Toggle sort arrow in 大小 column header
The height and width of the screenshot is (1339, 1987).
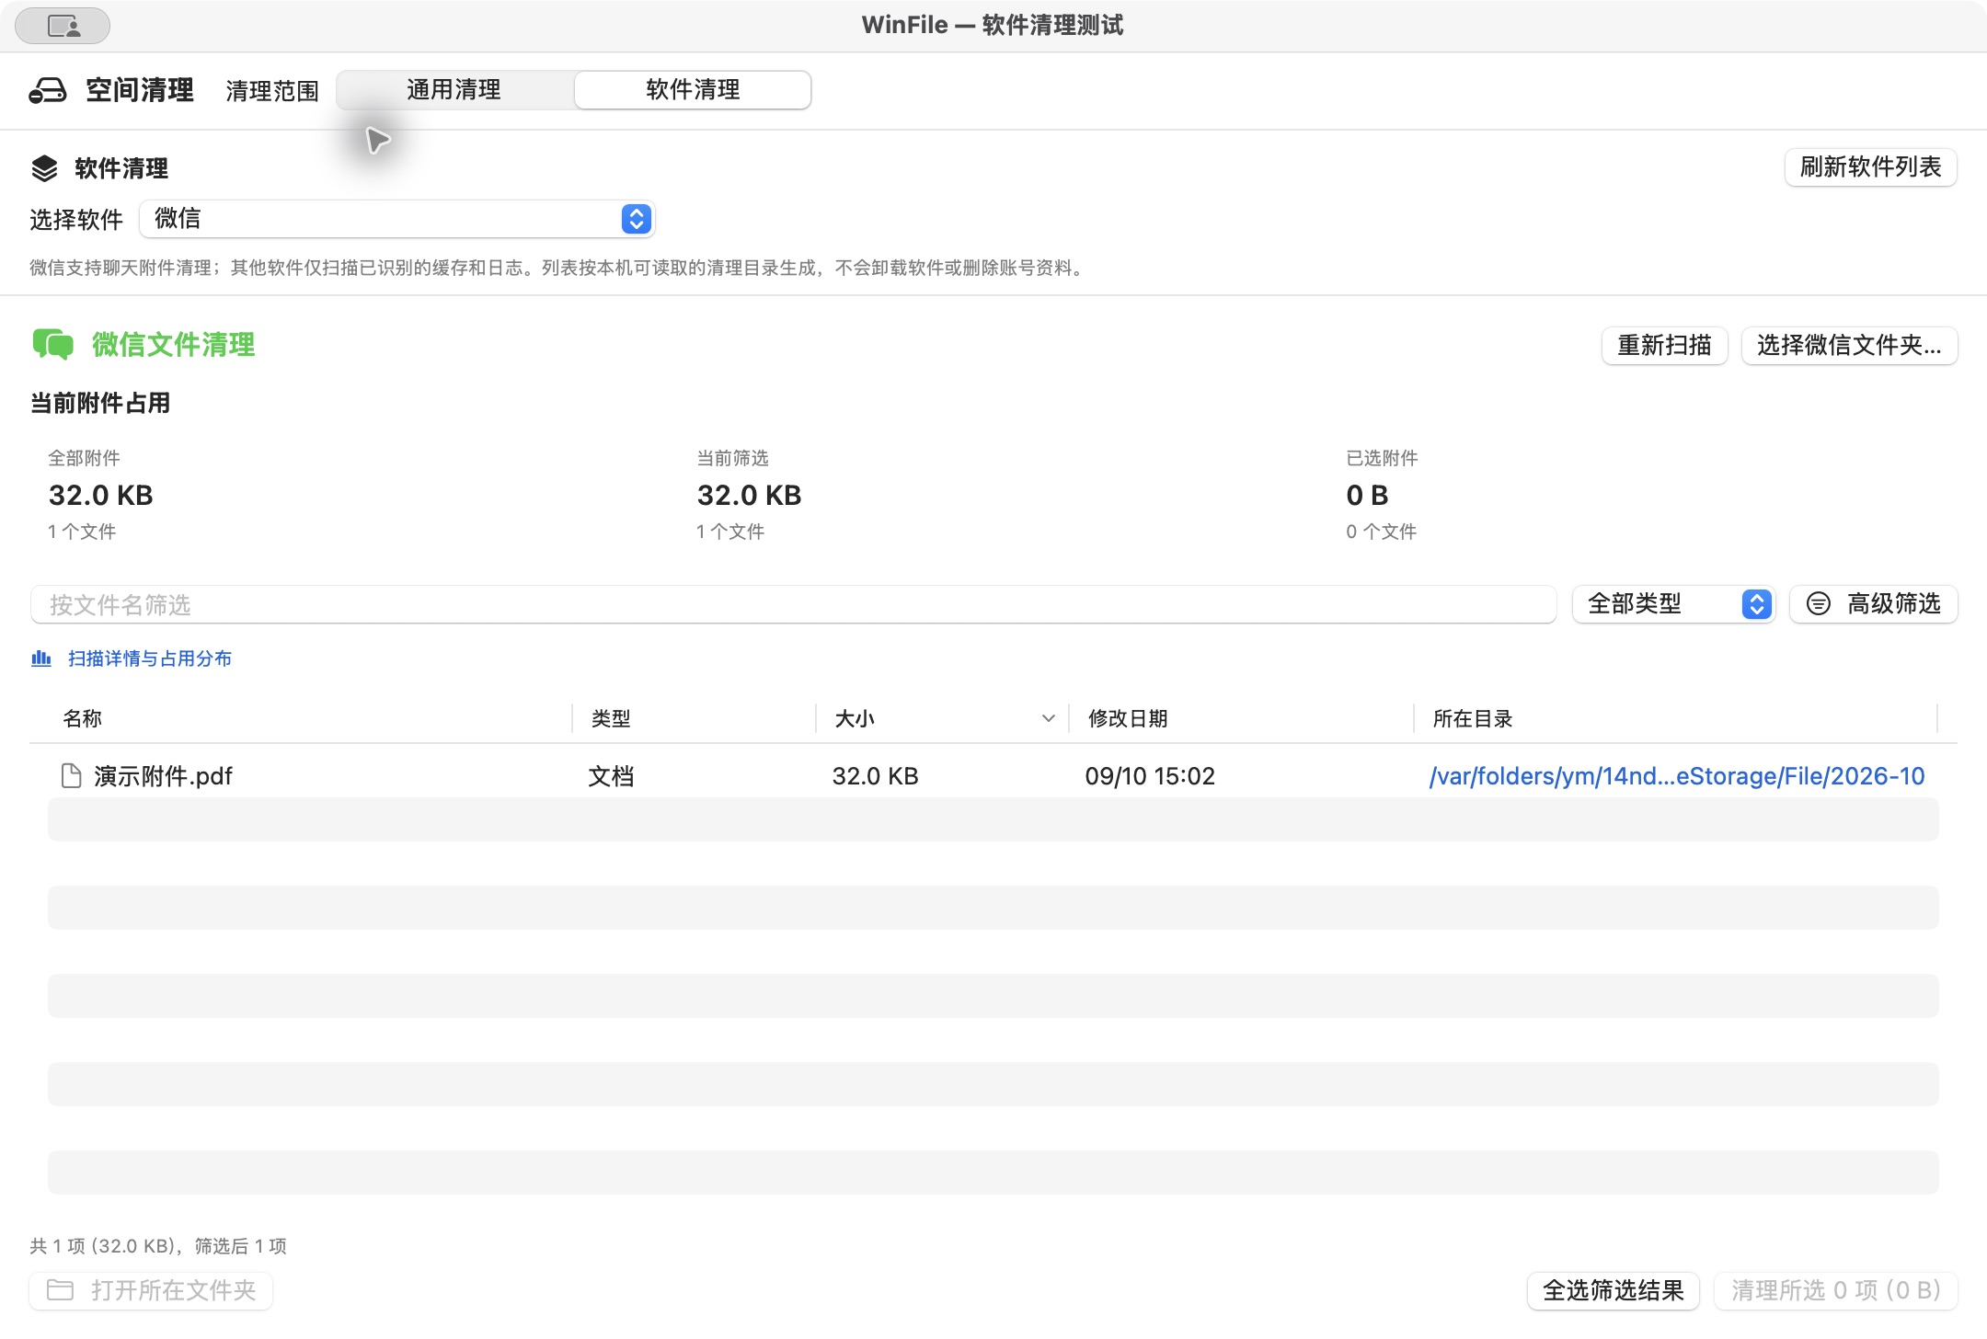tap(1048, 719)
